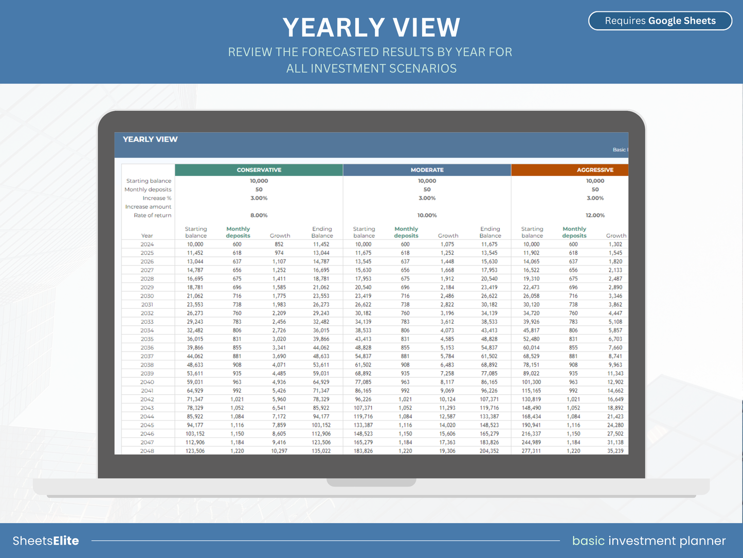
Task: Select Aggressive 2024 growth value 1,302
Action: point(615,245)
